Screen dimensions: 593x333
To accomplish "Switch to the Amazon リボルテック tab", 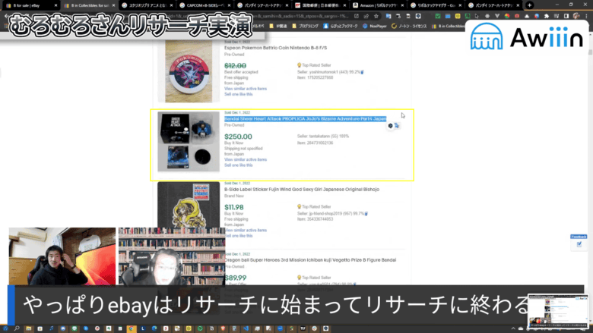I will coord(378,5).
